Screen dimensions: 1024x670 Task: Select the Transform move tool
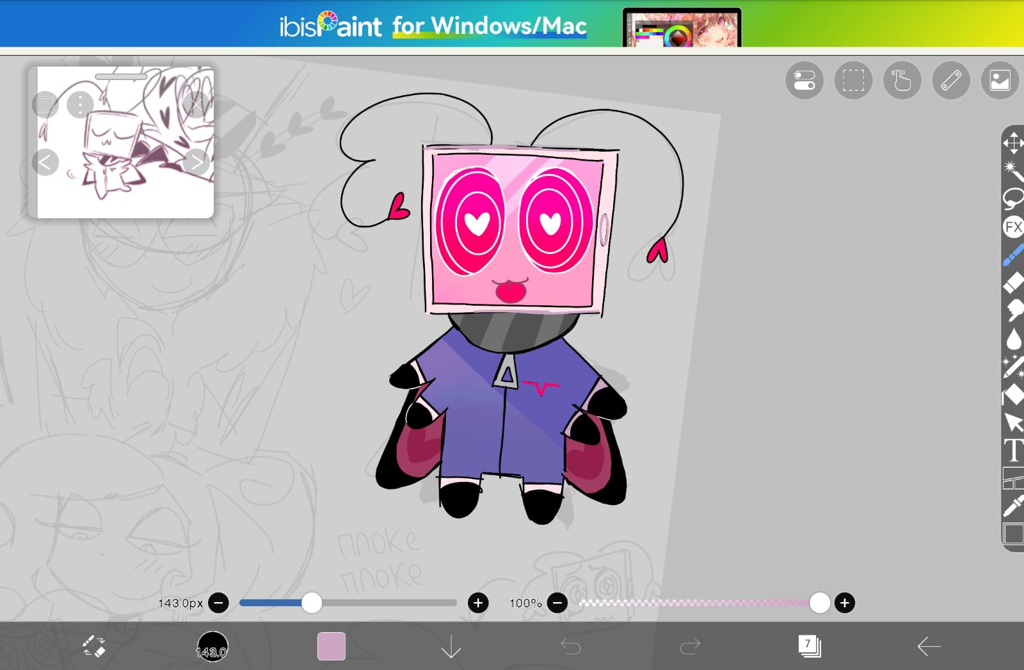(1013, 143)
